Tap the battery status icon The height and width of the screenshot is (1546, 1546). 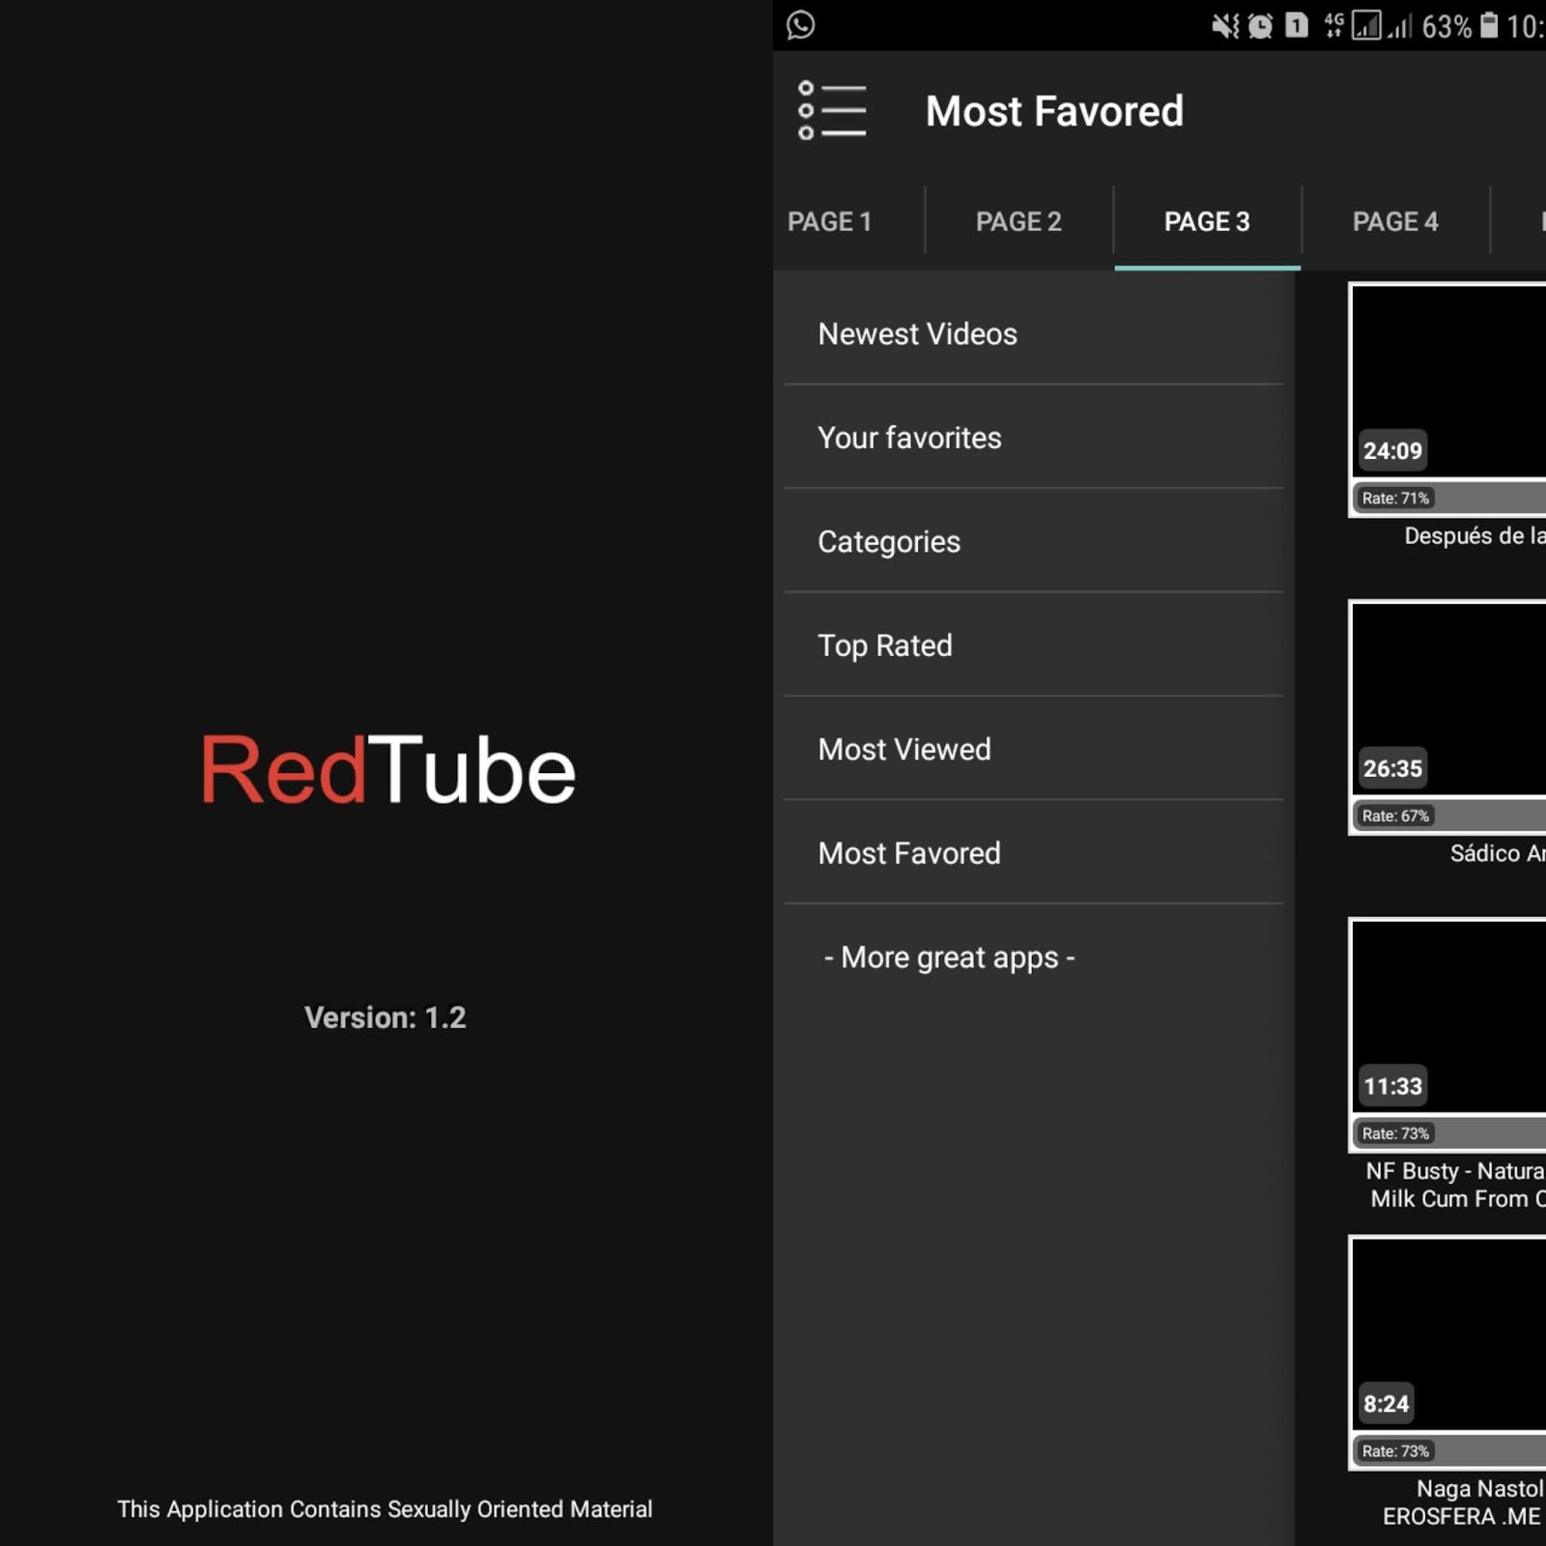(x=1489, y=25)
